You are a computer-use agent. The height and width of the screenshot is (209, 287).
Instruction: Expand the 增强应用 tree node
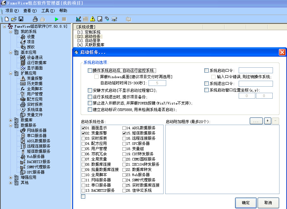coord(10,177)
